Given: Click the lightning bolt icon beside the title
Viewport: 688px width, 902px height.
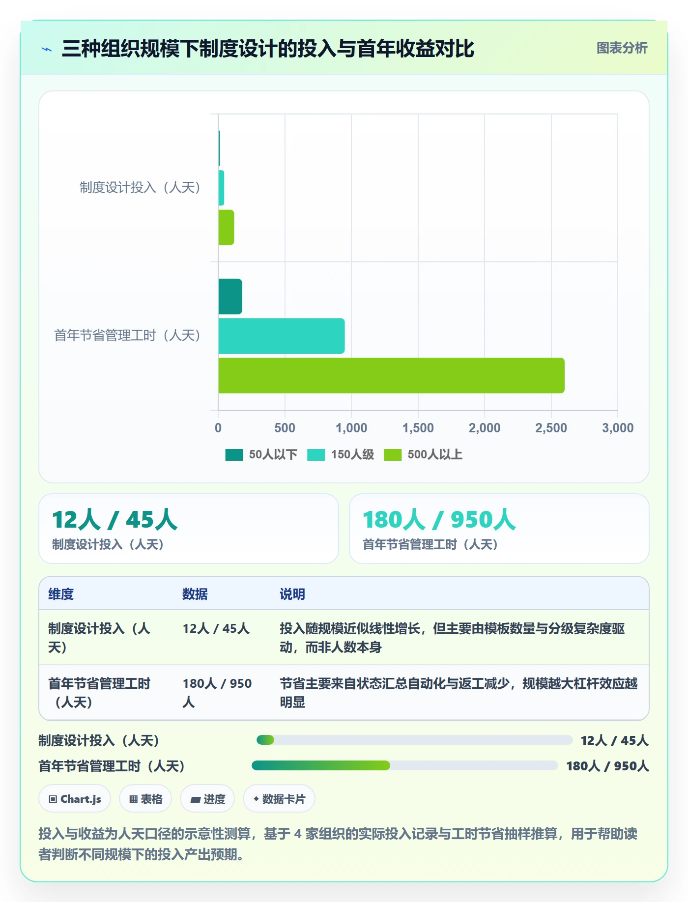Looking at the screenshot, I should coord(47,49).
